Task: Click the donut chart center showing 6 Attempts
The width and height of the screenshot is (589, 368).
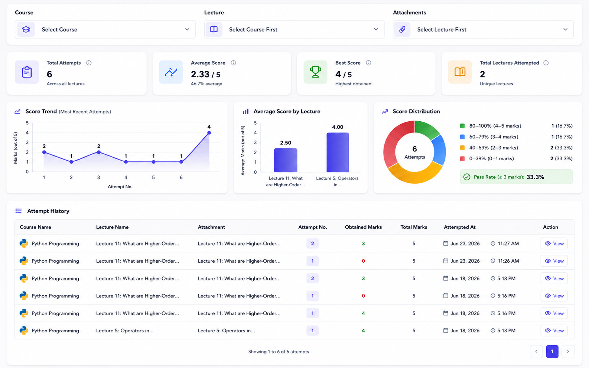Action: click(x=414, y=152)
